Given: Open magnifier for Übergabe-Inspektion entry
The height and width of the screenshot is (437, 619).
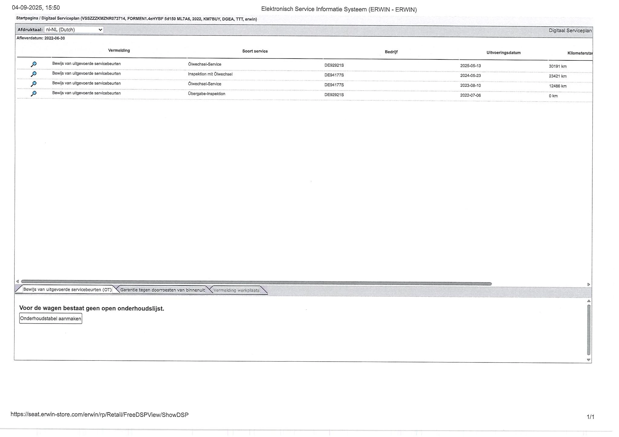Looking at the screenshot, I should (x=34, y=94).
